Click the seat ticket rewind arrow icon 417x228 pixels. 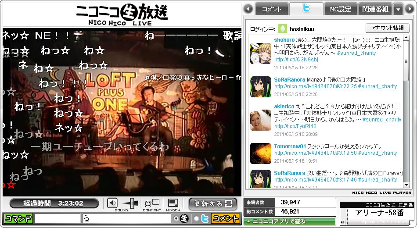click(343, 222)
